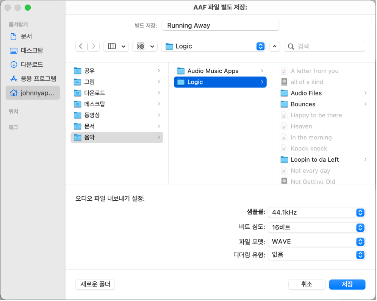Open the Bounces folder
Image resolution: width=377 pixels, height=301 pixels.
click(x=323, y=104)
